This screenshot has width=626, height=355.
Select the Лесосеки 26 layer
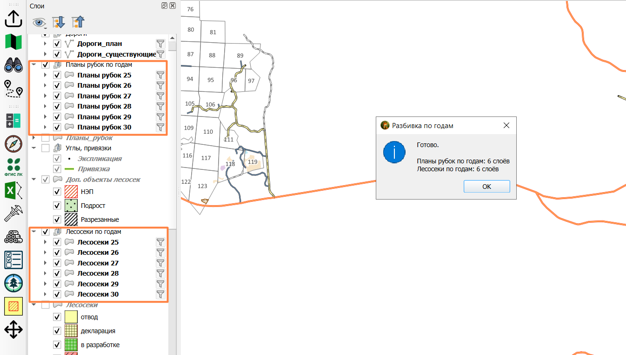coord(98,252)
